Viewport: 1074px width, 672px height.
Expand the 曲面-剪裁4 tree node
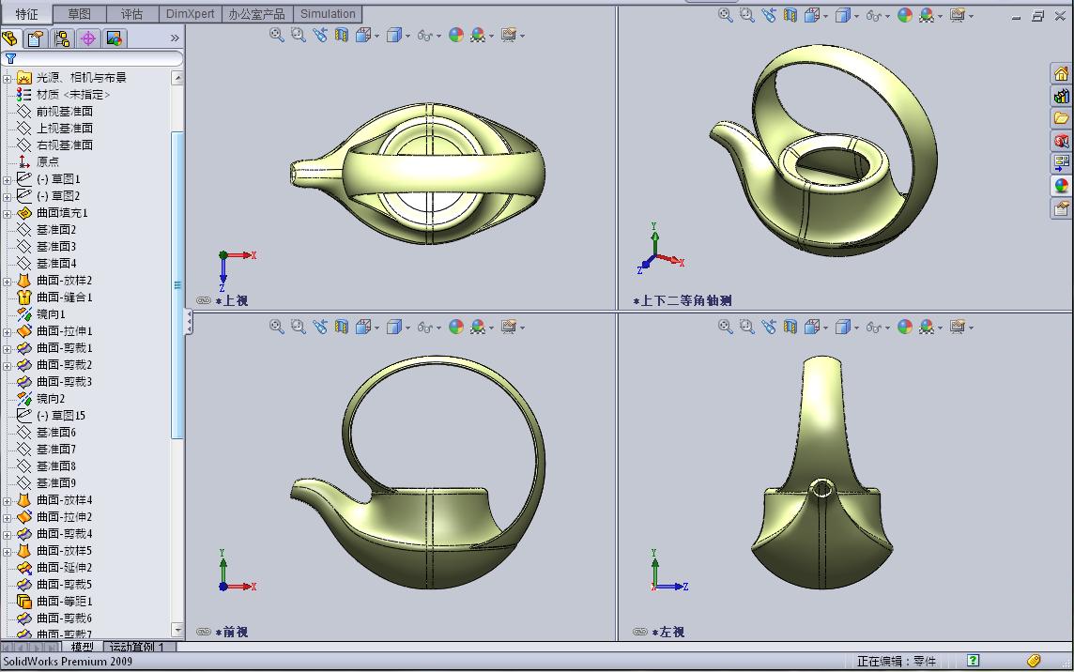[7, 534]
